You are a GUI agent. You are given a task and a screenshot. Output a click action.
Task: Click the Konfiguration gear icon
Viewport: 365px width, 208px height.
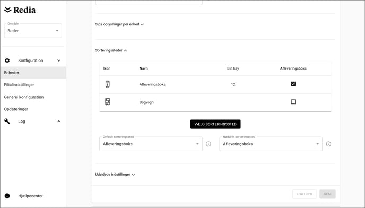click(x=7, y=60)
